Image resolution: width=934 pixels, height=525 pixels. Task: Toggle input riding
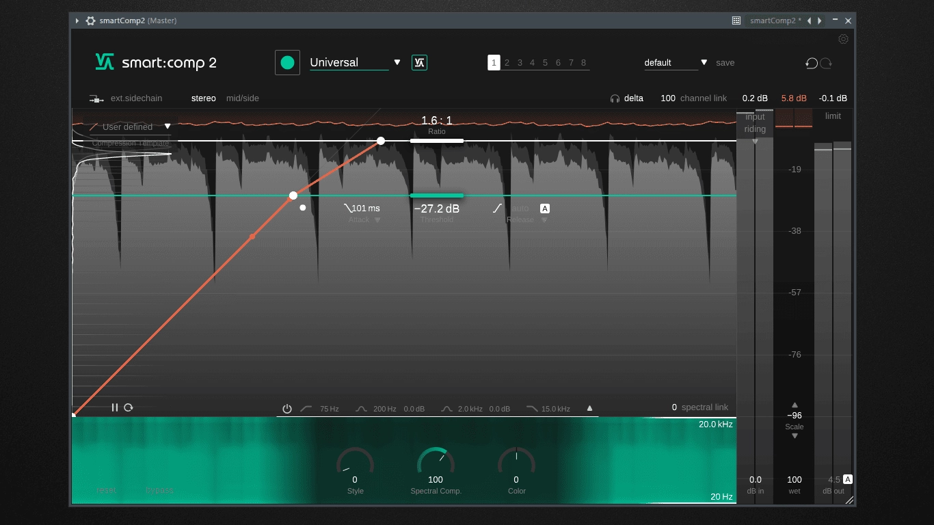[755, 122]
